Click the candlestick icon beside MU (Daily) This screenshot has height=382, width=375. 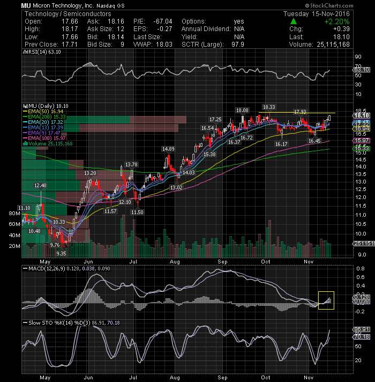point(25,106)
